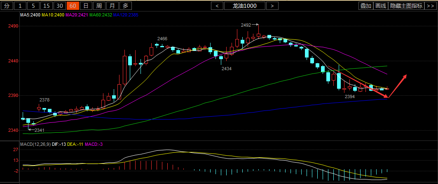Select the 5-minute period tab
The image size is (438, 184).
(x=33, y=6)
